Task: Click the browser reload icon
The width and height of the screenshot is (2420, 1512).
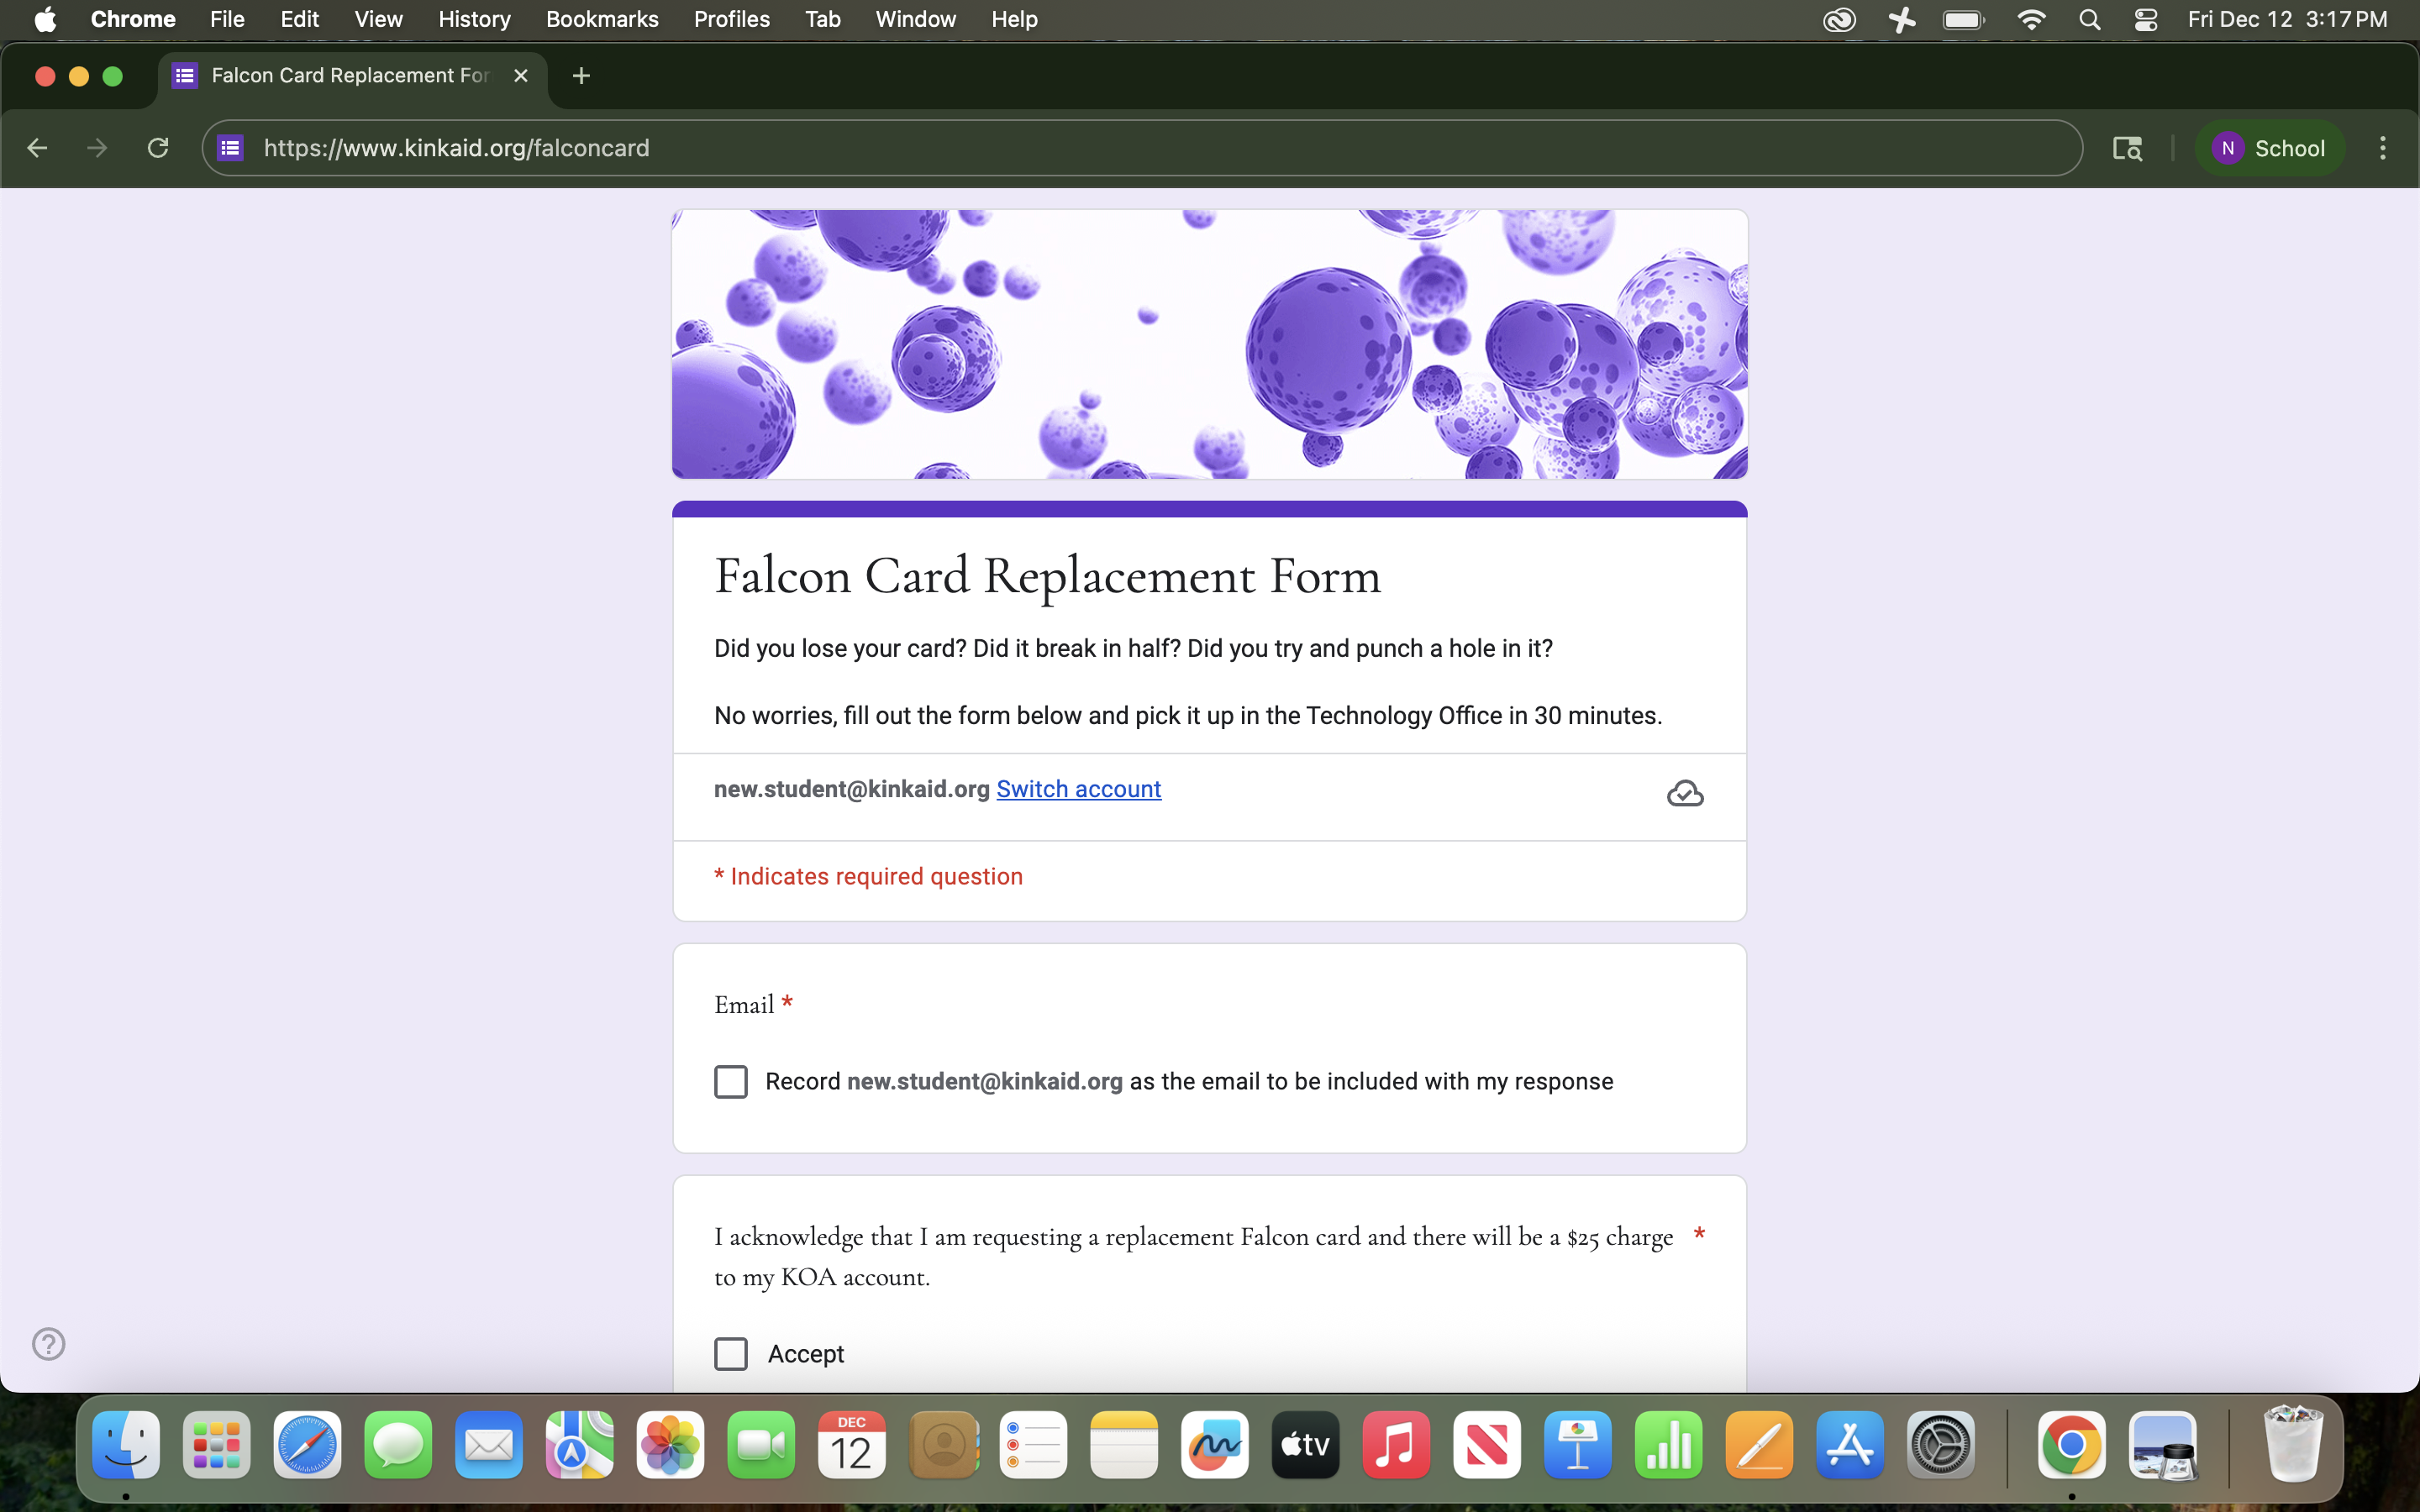Action: tap(158, 148)
